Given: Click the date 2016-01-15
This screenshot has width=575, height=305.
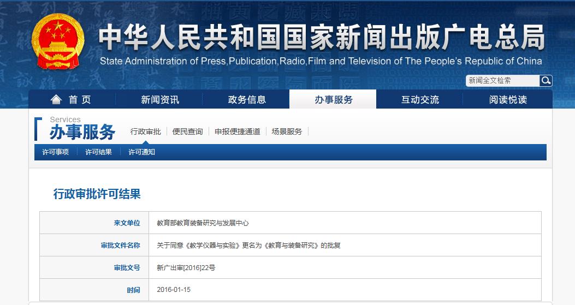Looking at the screenshot, I should pos(174,290).
